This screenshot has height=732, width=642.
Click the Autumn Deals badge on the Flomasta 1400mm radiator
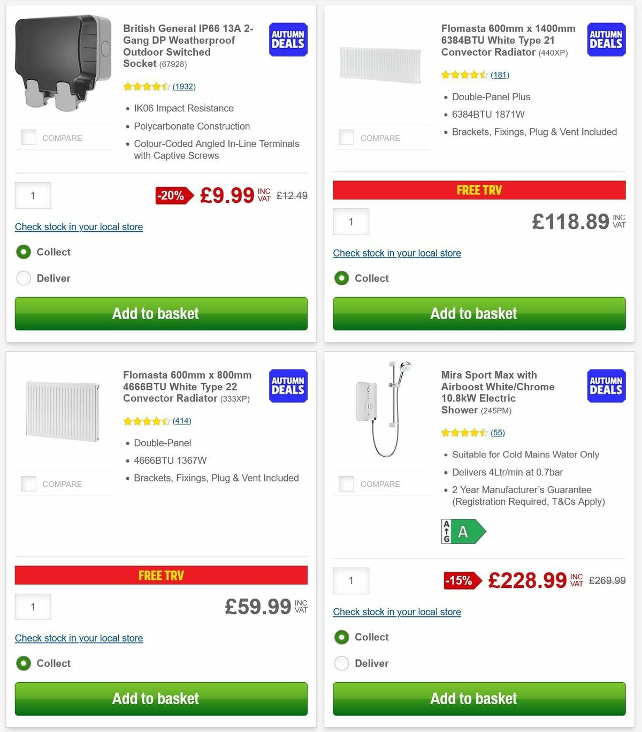[606, 39]
